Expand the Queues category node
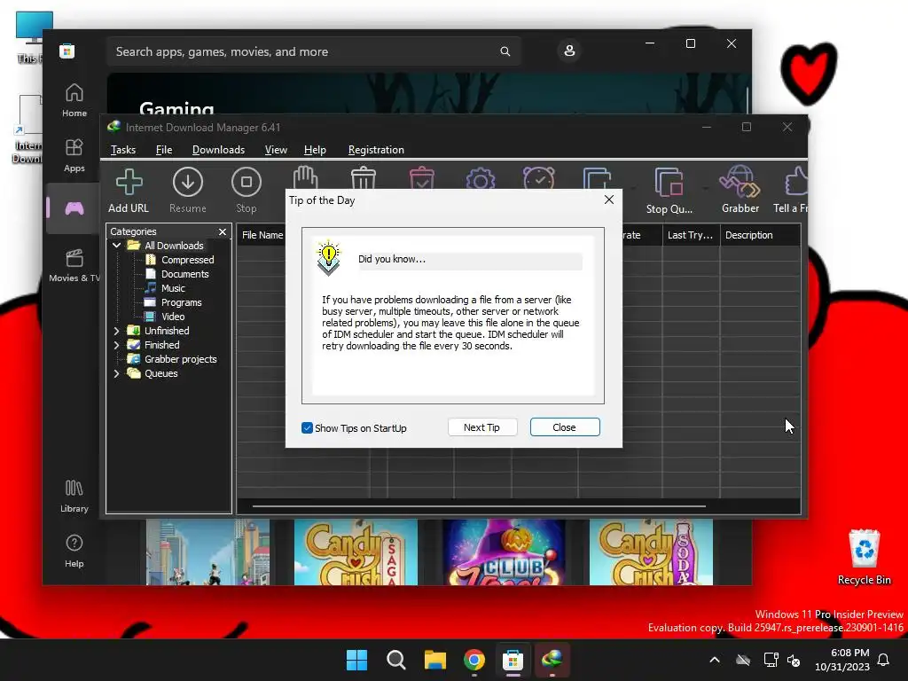The height and width of the screenshot is (681, 908). (116, 373)
